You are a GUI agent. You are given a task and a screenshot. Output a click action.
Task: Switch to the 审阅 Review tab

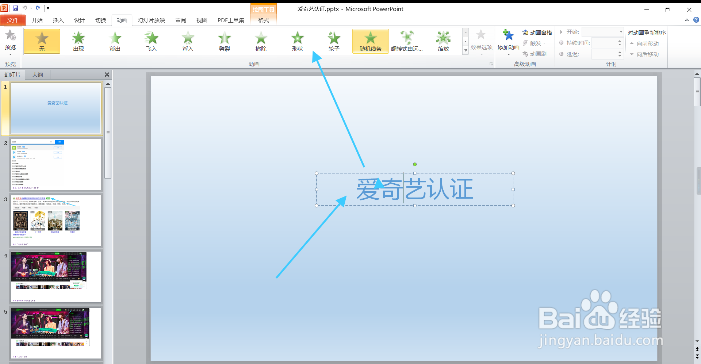181,20
